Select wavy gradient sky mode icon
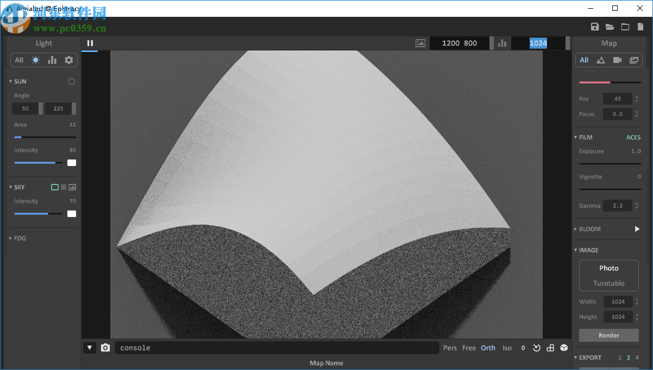653x370 pixels. [64, 187]
